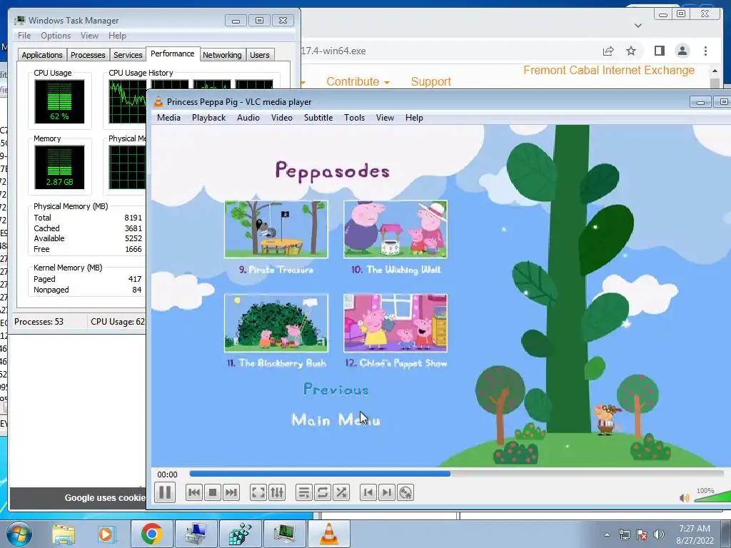The image size is (731, 548).
Task: Click the system tray volume icon
Action: click(659, 534)
